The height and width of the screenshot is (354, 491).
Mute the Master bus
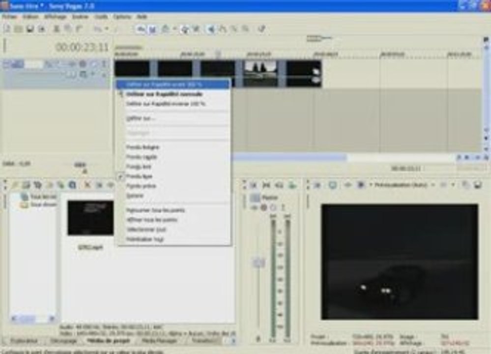click(273, 207)
